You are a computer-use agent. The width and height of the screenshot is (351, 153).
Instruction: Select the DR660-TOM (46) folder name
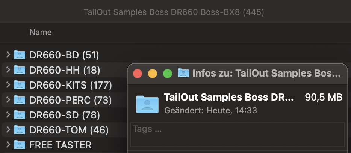69,130
